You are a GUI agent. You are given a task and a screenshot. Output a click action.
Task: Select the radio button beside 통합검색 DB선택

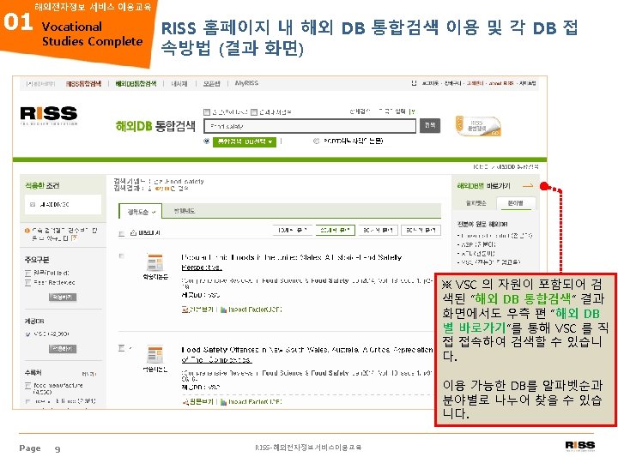point(207,141)
